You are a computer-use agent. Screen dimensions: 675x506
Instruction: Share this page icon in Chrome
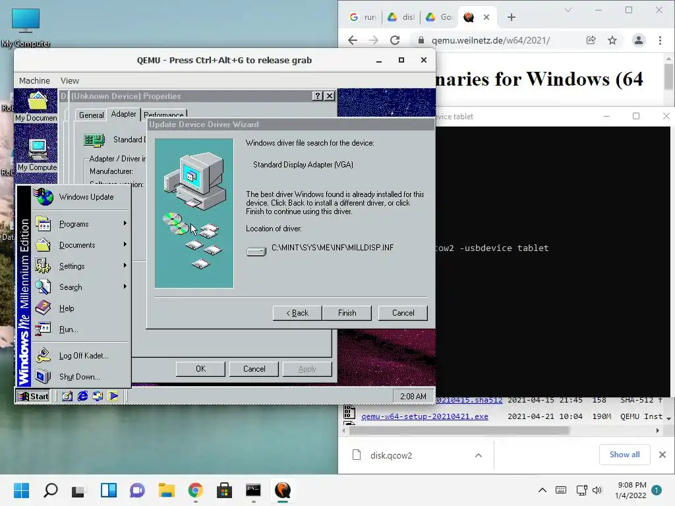pos(591,40)
